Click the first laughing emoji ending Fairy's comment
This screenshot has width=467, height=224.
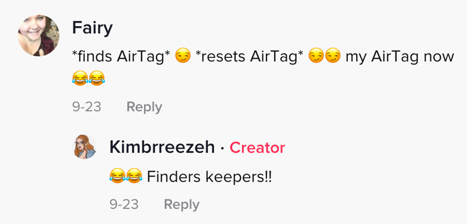80,78
